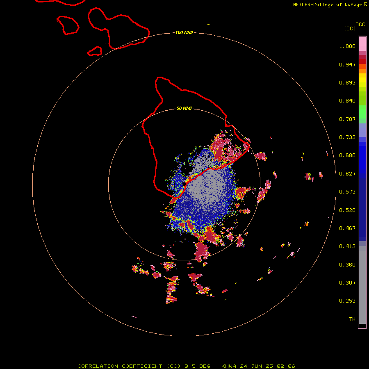Pick the bright green color bar segment

pos(362,112)
